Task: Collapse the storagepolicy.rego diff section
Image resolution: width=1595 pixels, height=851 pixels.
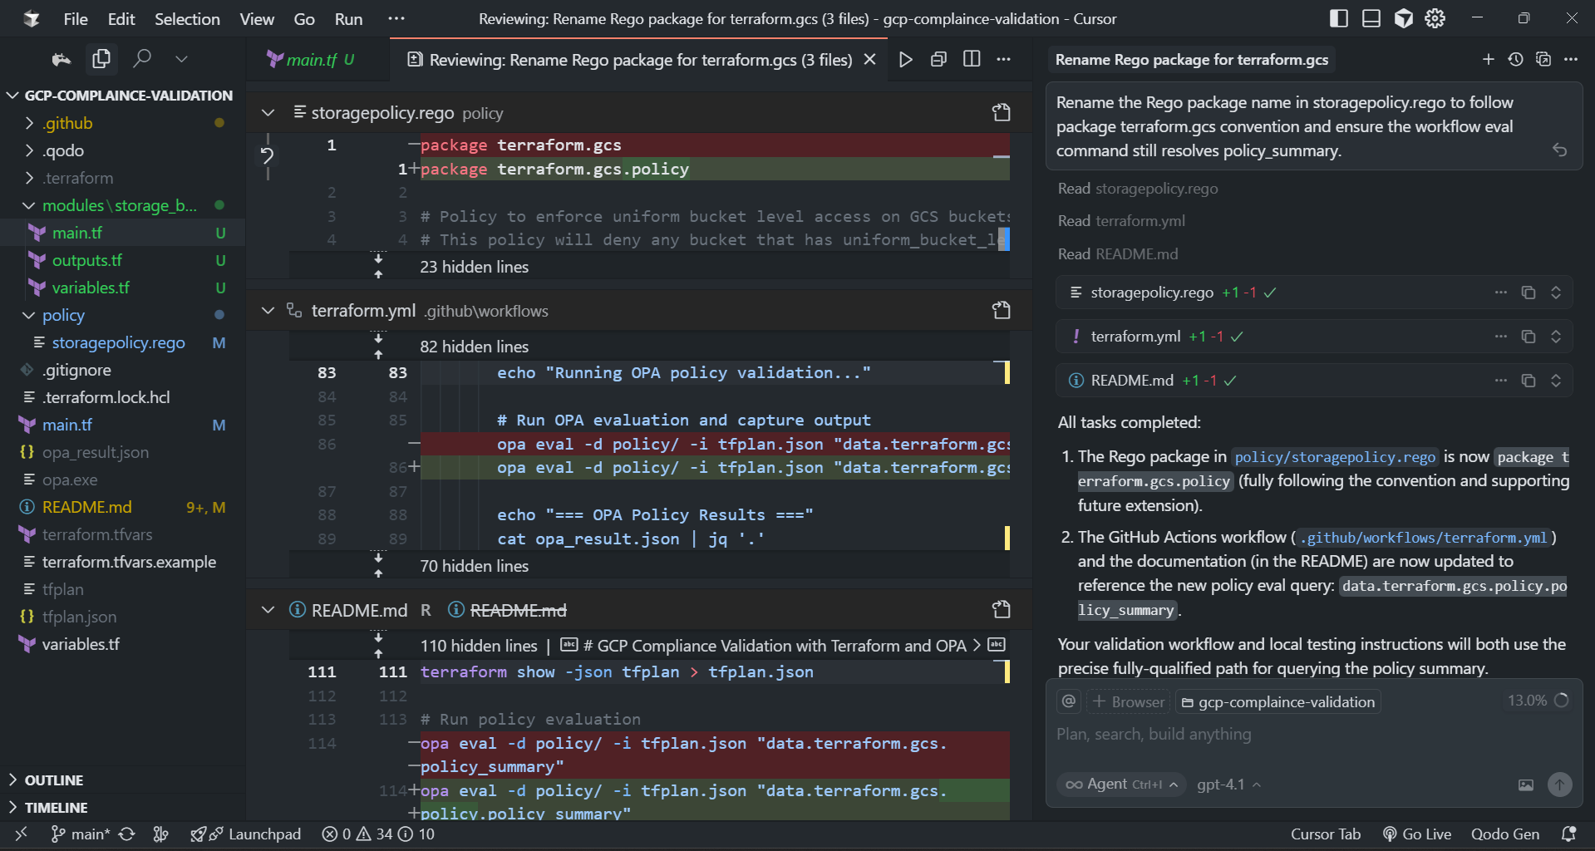Action: [x=268, y=113]
